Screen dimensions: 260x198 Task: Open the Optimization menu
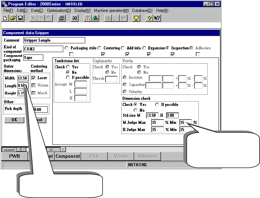[x=58, y=10]
